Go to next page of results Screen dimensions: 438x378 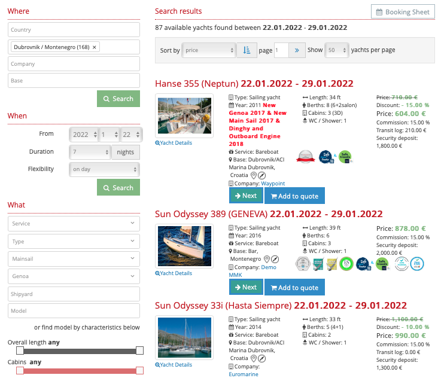297,51
